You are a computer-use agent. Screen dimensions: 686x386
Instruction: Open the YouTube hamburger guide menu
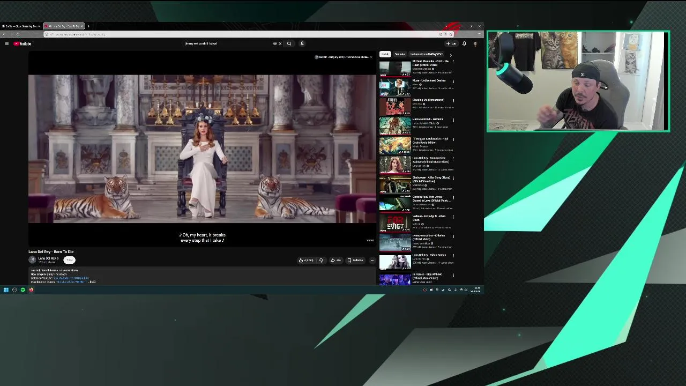6,43
